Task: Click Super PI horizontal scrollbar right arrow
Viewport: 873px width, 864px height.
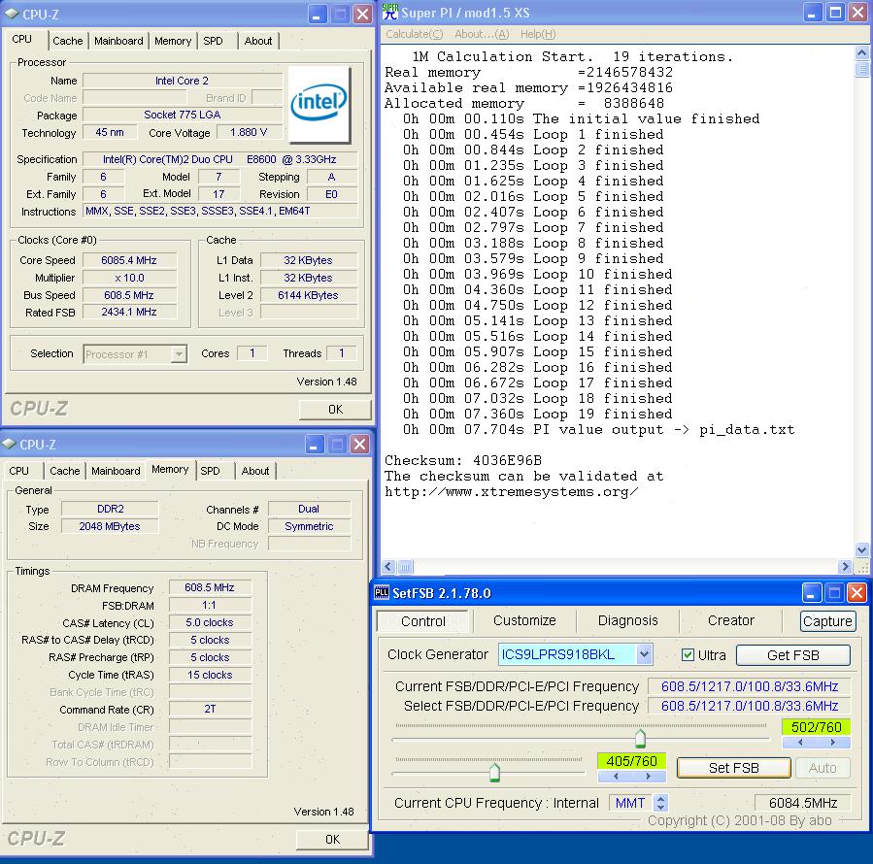Action: pos(845,567)
